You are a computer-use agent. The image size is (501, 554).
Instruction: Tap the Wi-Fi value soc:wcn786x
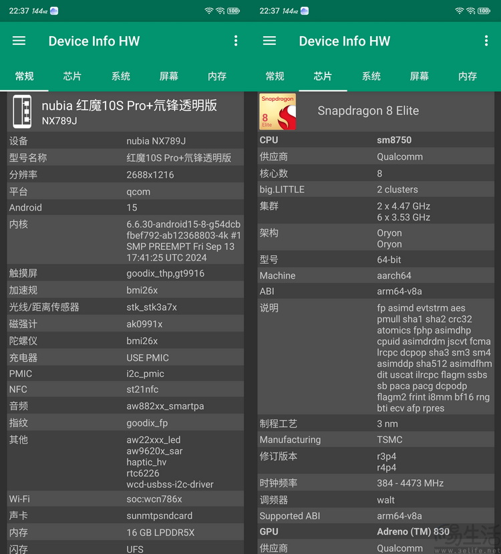pos(154,499)
